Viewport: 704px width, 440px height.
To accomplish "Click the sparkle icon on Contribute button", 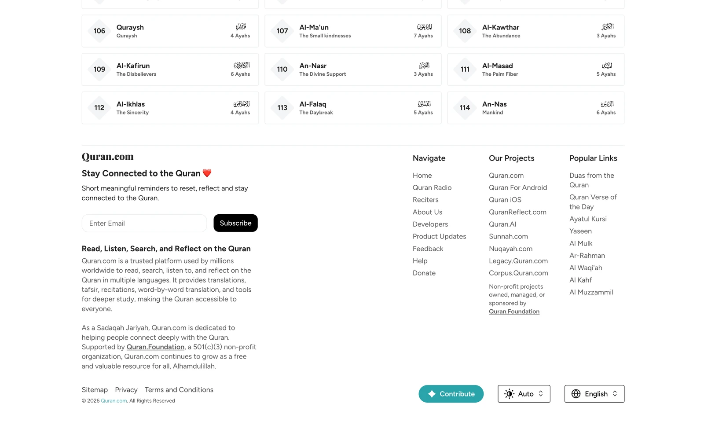I will tap(432, 394).
